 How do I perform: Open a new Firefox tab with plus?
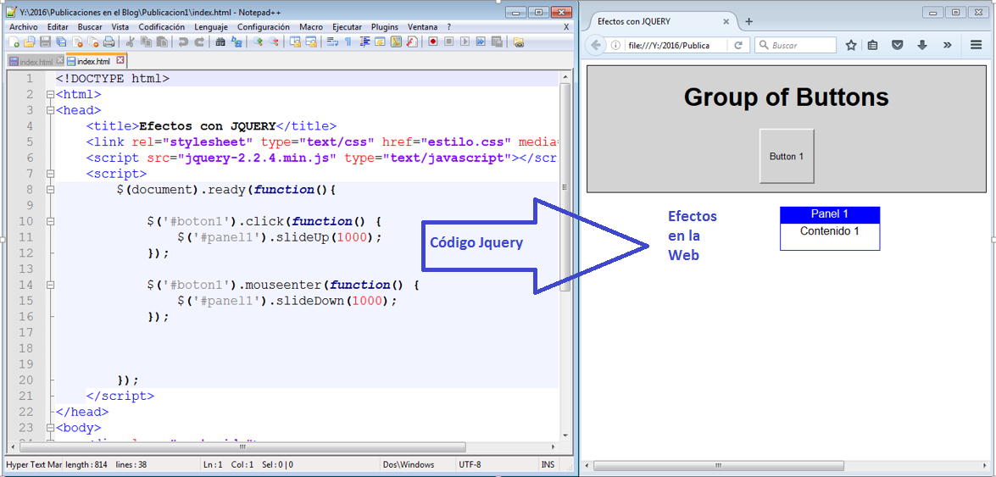pyautogui.click(x=748, y=21)
